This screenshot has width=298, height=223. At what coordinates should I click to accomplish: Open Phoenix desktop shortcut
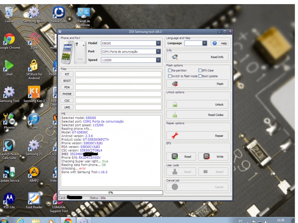pyautogui.click(x=9, y=121)
